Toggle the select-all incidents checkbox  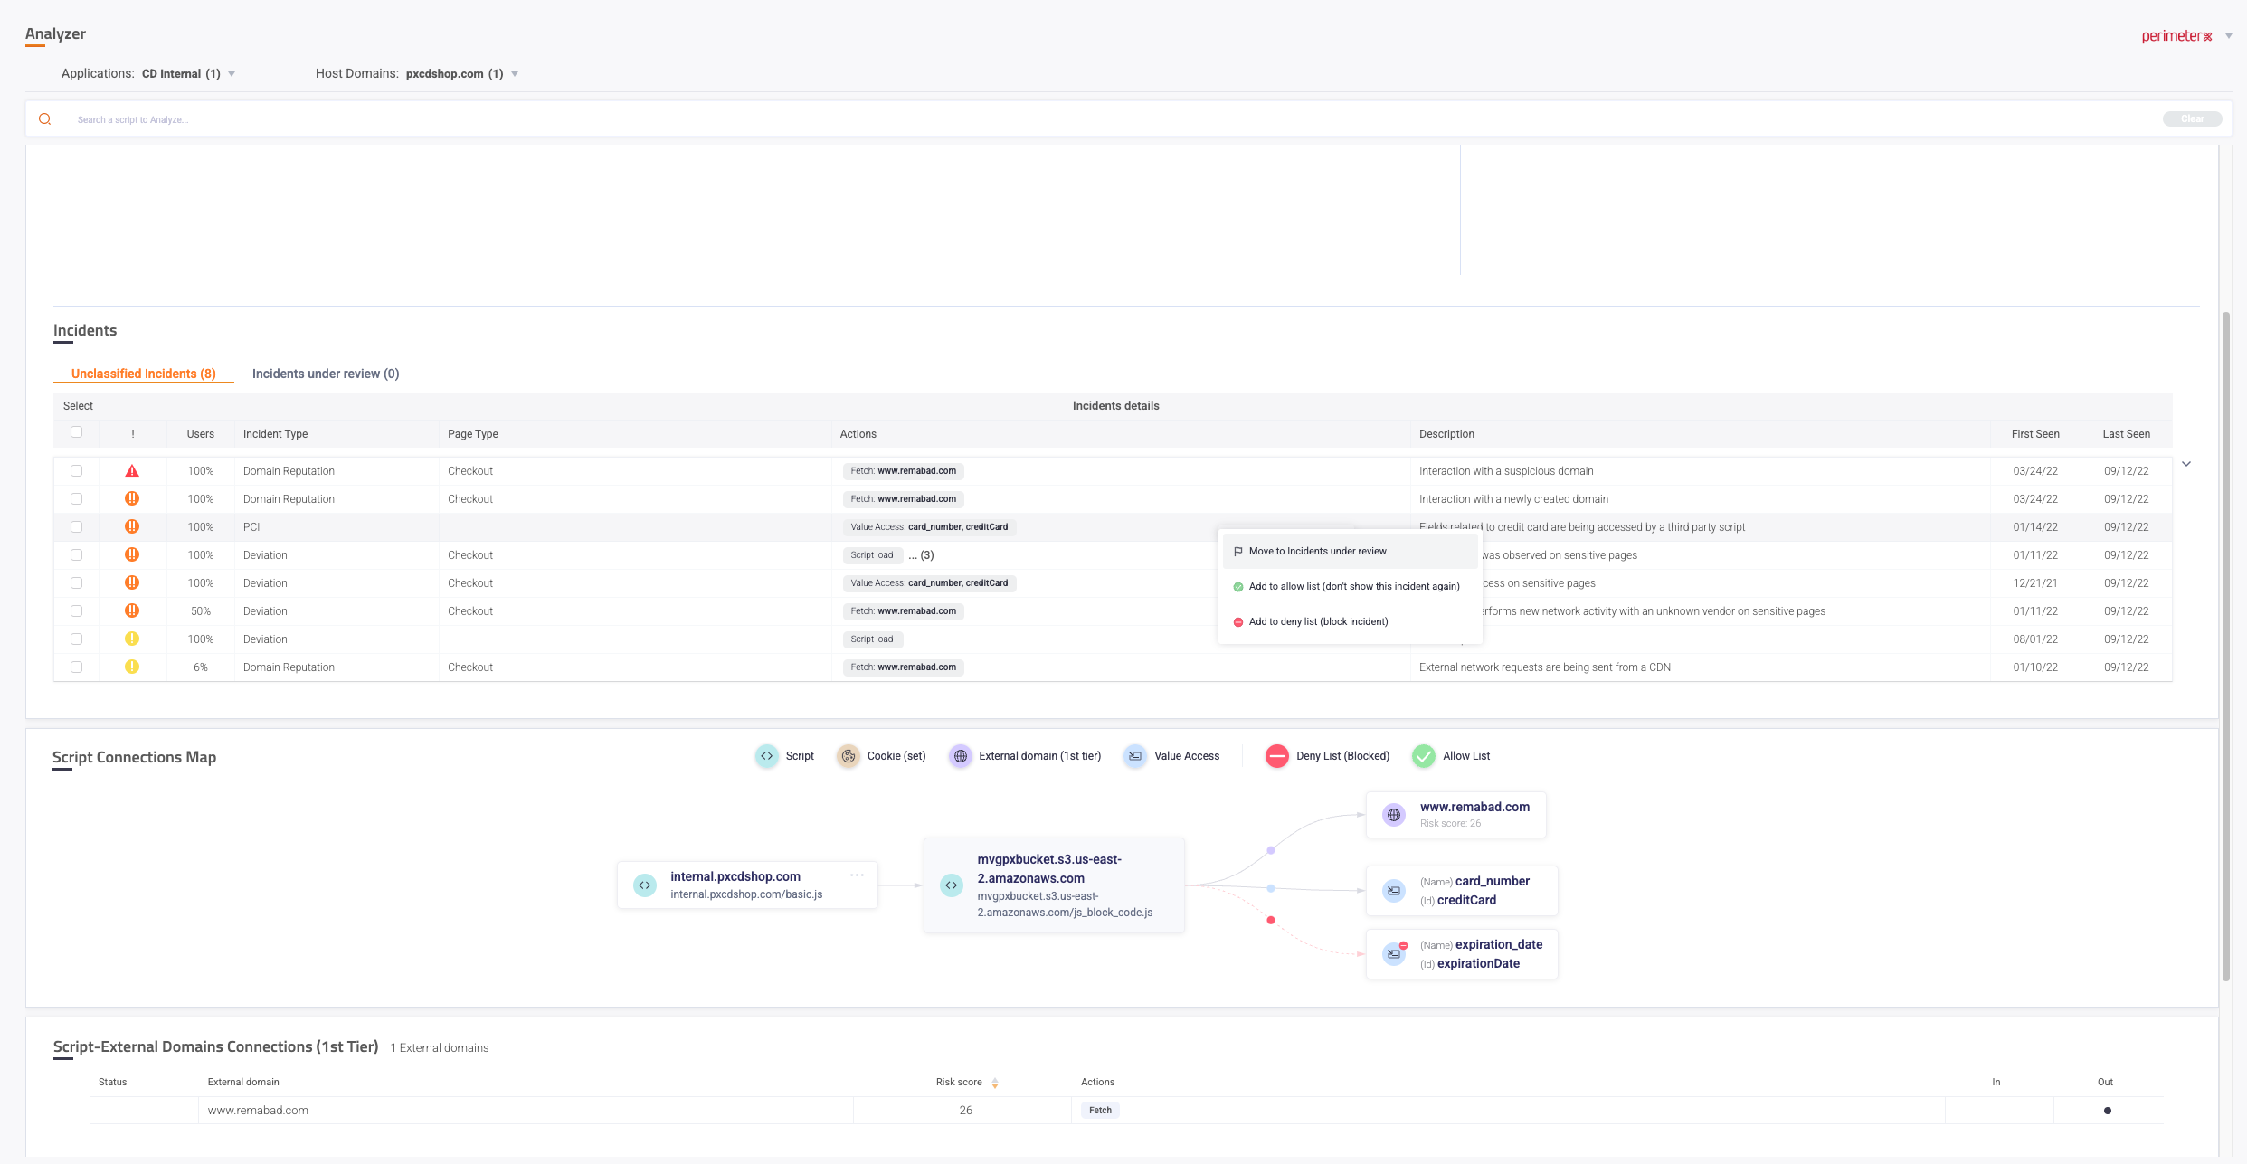(x=76, y=432)
